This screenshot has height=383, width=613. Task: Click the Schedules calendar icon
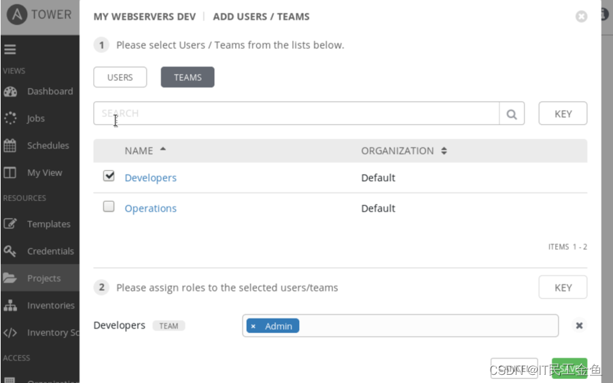click(x=10, y=145)
